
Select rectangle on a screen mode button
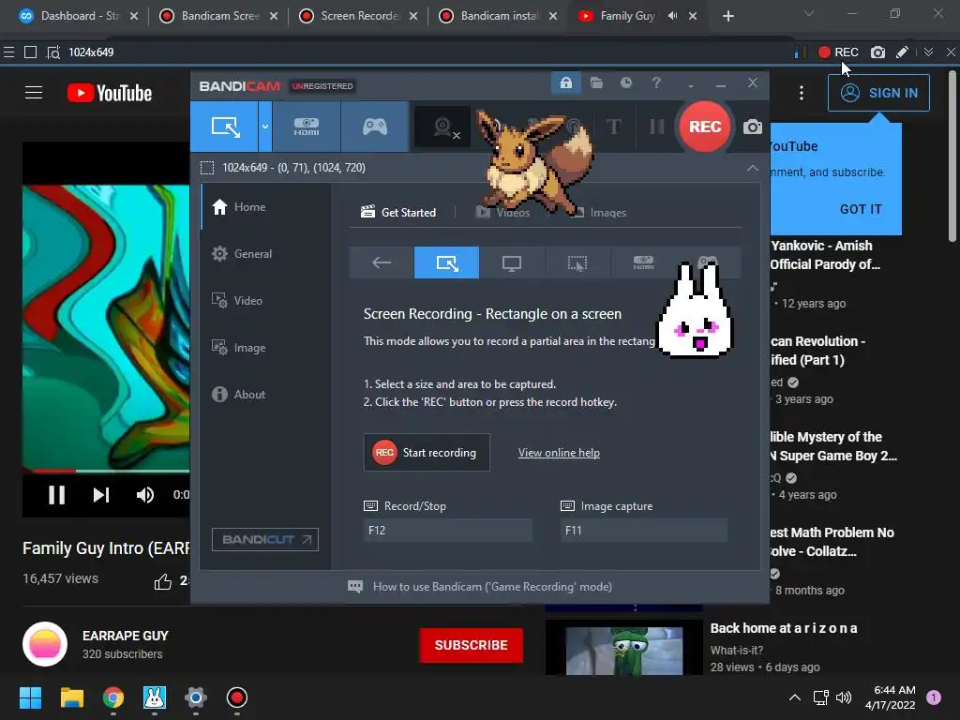click(446, 262)
